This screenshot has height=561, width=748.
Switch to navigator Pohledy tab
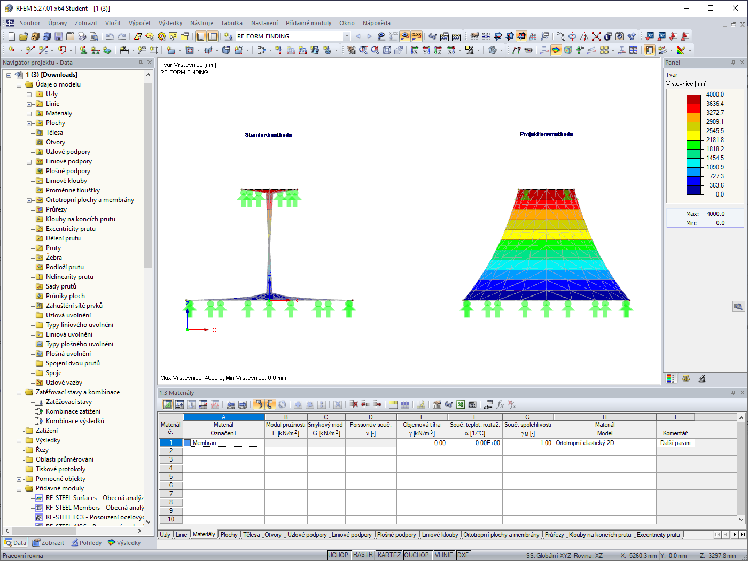tap(85, 543)
